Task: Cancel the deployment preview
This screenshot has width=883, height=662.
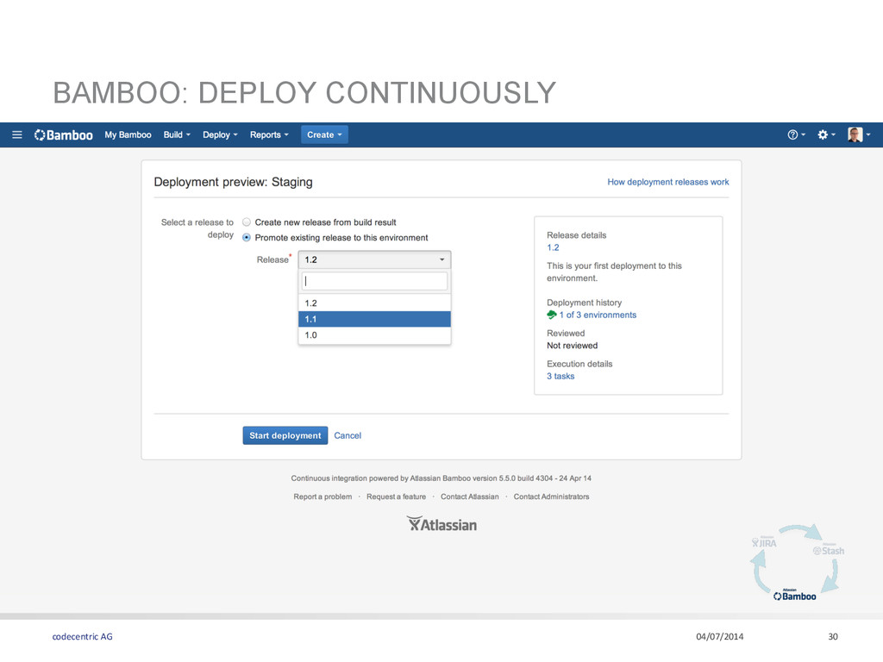Action: point(348,435)
